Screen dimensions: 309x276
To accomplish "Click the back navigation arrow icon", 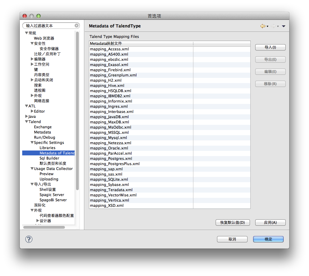I will click(262, 26).
